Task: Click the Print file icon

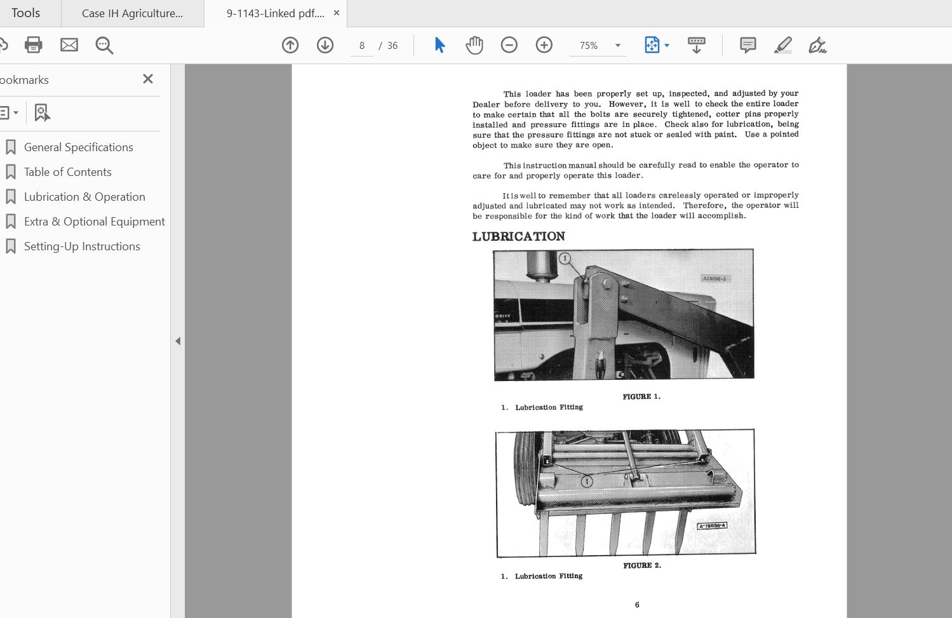Action: (33, 45)
